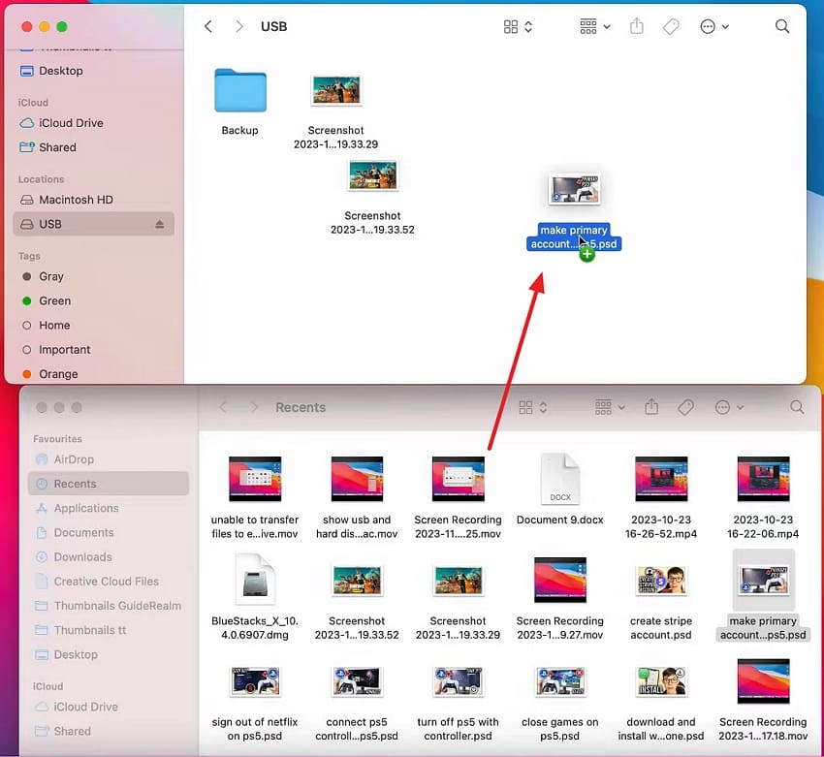The image size is (824, 757).
Task: Open AirDrop in Recents window sidebar
Action: coord(109,459)
